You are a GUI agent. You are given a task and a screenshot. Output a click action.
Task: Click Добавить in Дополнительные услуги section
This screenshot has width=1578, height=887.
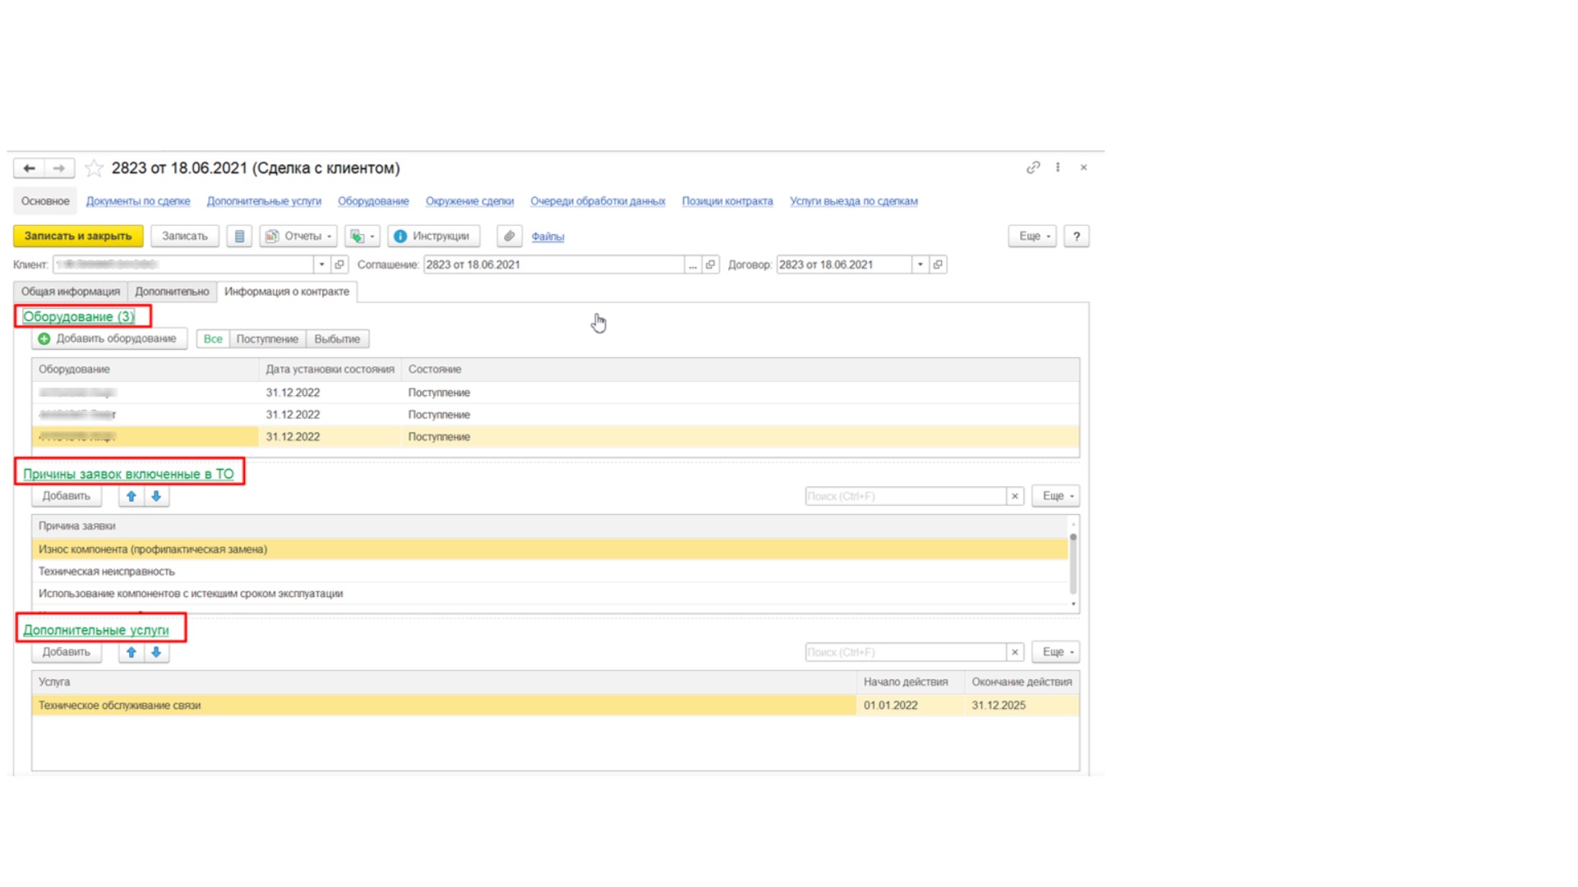[67, 652]
